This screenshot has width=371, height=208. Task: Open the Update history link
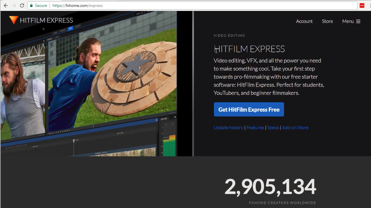point(228,127)
